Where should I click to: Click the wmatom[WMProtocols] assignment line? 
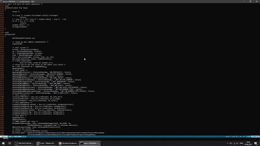(41, 72)
